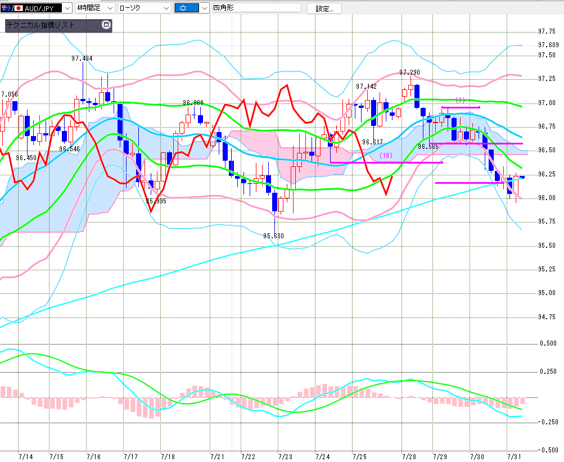The width and height of the screenshot is (564, 462).
Task: Click the 97.75 price axis label
Action: point(547,31)
